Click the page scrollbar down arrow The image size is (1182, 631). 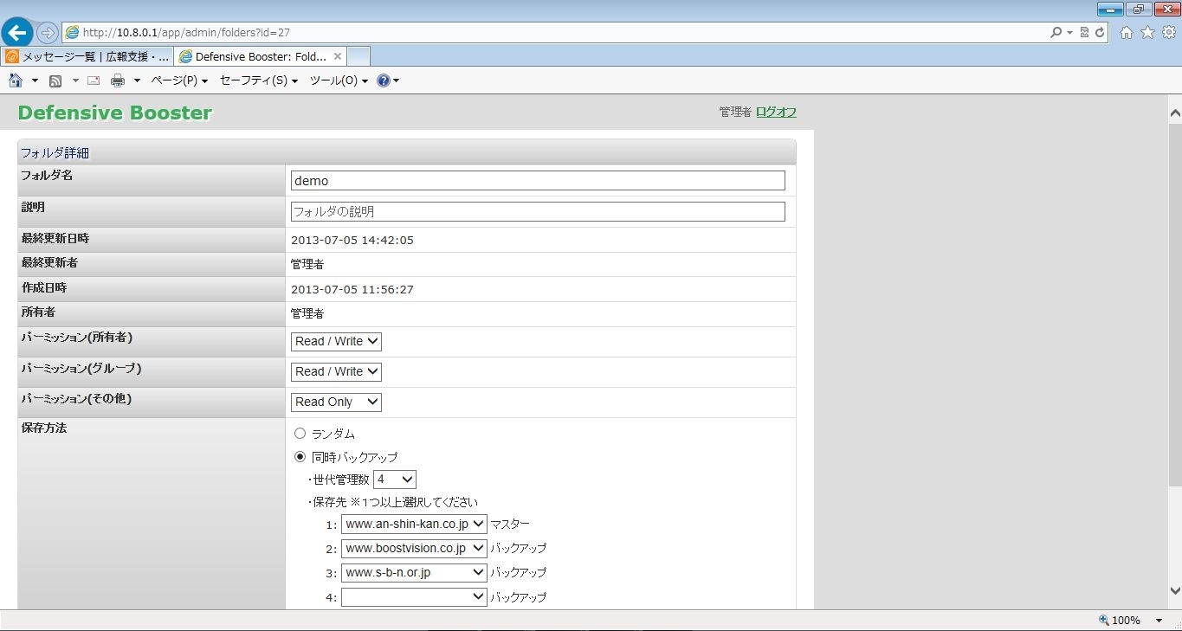click(1175, 591)
